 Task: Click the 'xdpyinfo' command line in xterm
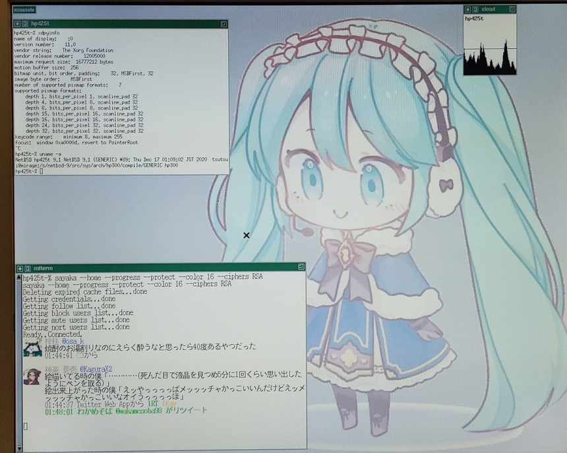[x=37, y=33]
